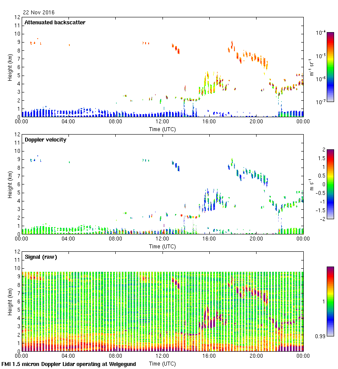Click the Signal (raw) plot title
Screen dimensions: 338x369
(x=41, y=257)
